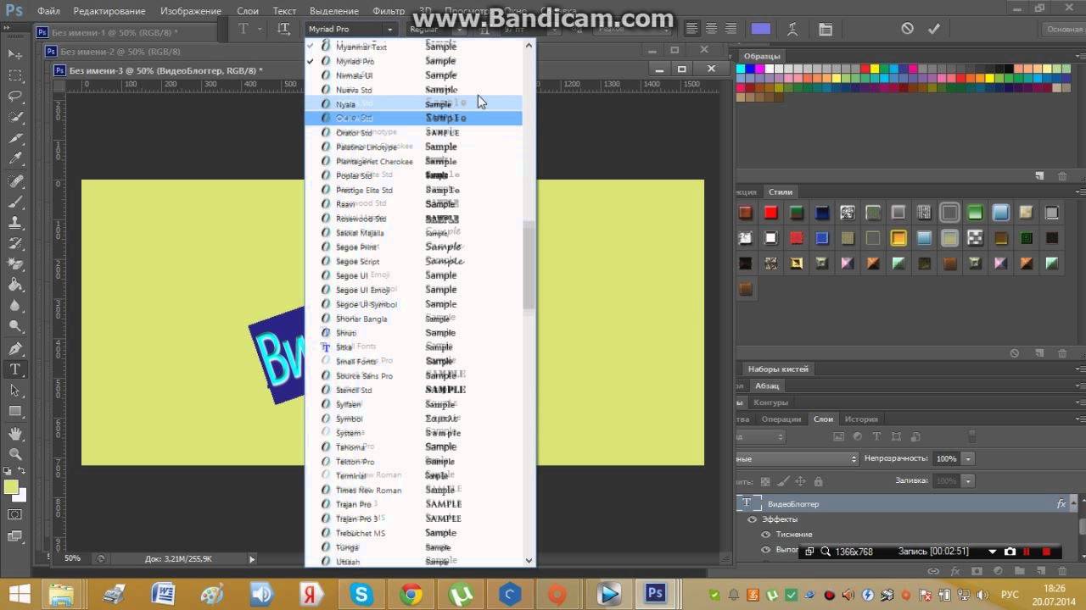
Task: Open the Непрозрачность 100% dropdown arrow
Action: 968,458
